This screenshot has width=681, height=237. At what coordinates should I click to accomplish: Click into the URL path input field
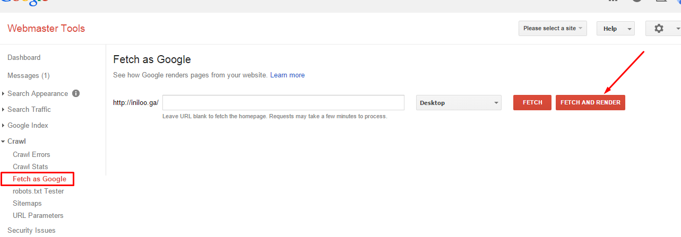(283, 103)
